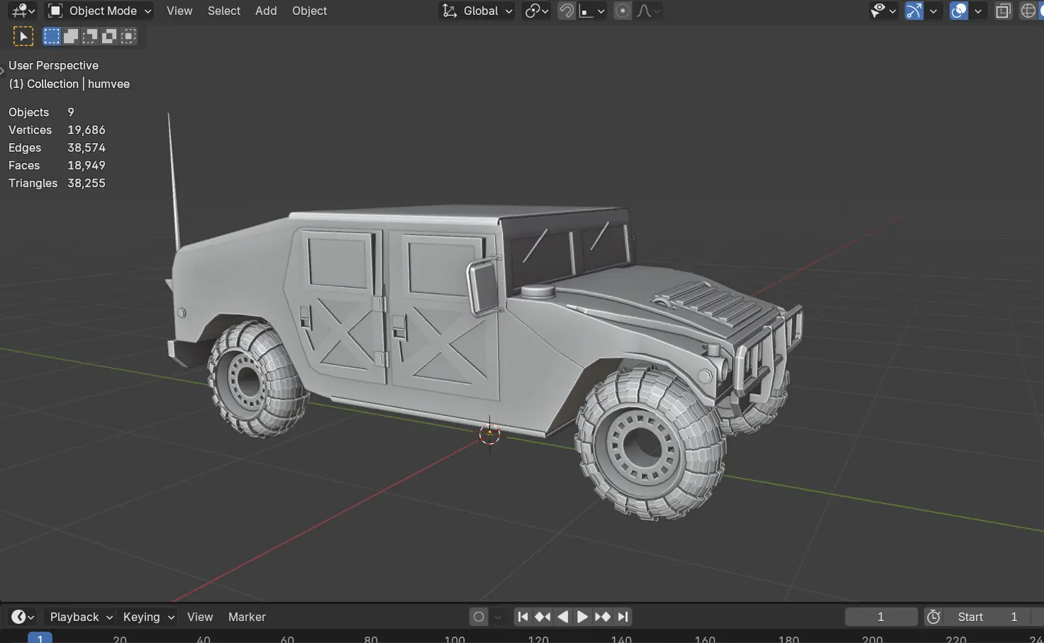Screen dimensions: 1044x643
Task: Open Global transform orientation dropdown
Action: 477,11
